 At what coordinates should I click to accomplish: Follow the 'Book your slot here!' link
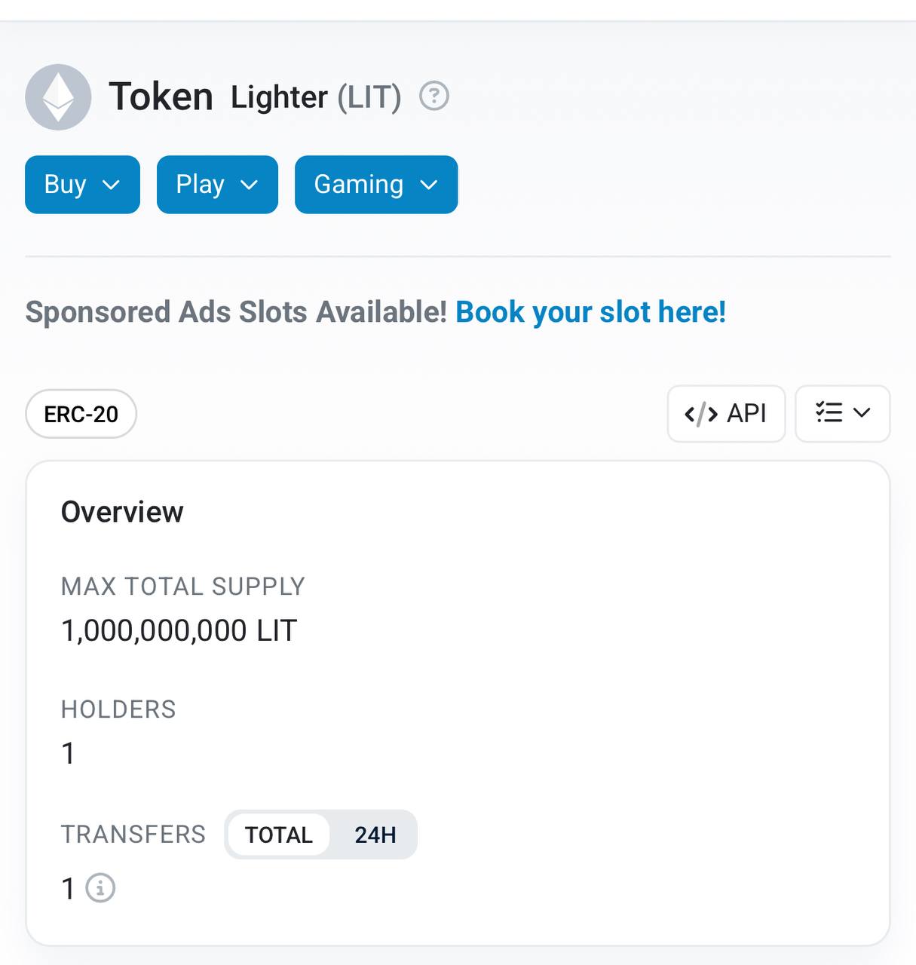click(x=590, y=312)
